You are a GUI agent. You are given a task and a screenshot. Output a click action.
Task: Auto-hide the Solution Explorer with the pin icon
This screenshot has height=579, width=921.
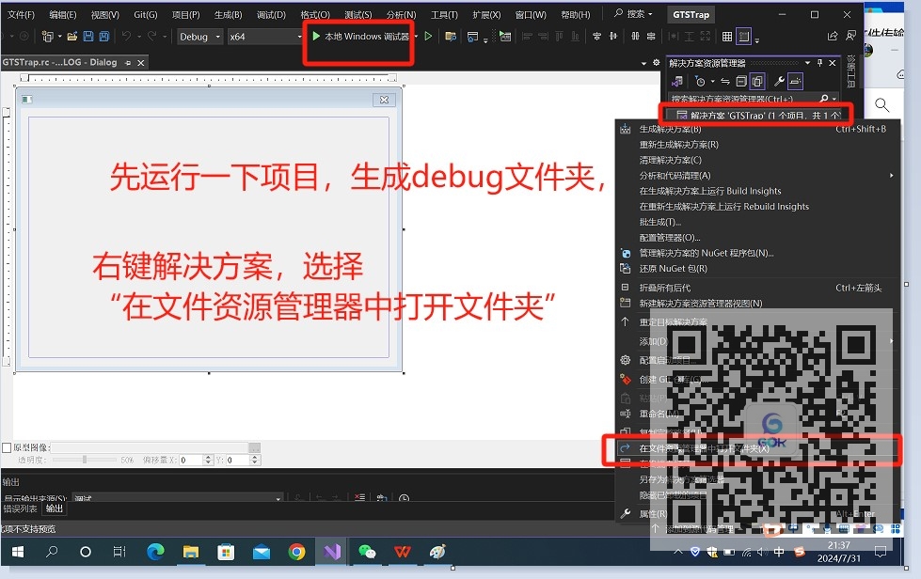820,63
